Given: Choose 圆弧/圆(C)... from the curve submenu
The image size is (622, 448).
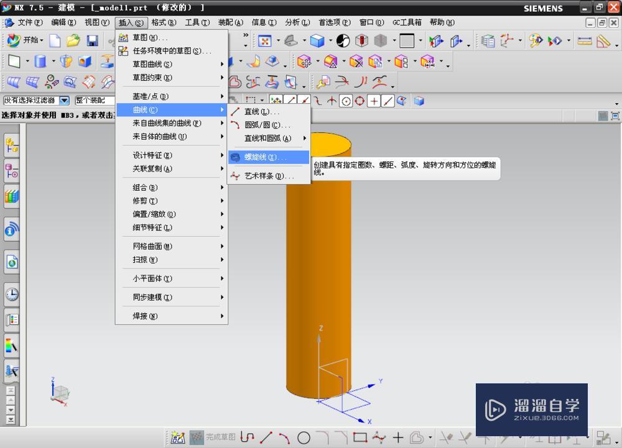Looking at the screenshot, I should pyautogui.click(x=269, y=125).
